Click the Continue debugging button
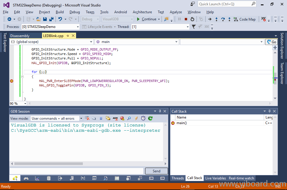 click(147, 19)
